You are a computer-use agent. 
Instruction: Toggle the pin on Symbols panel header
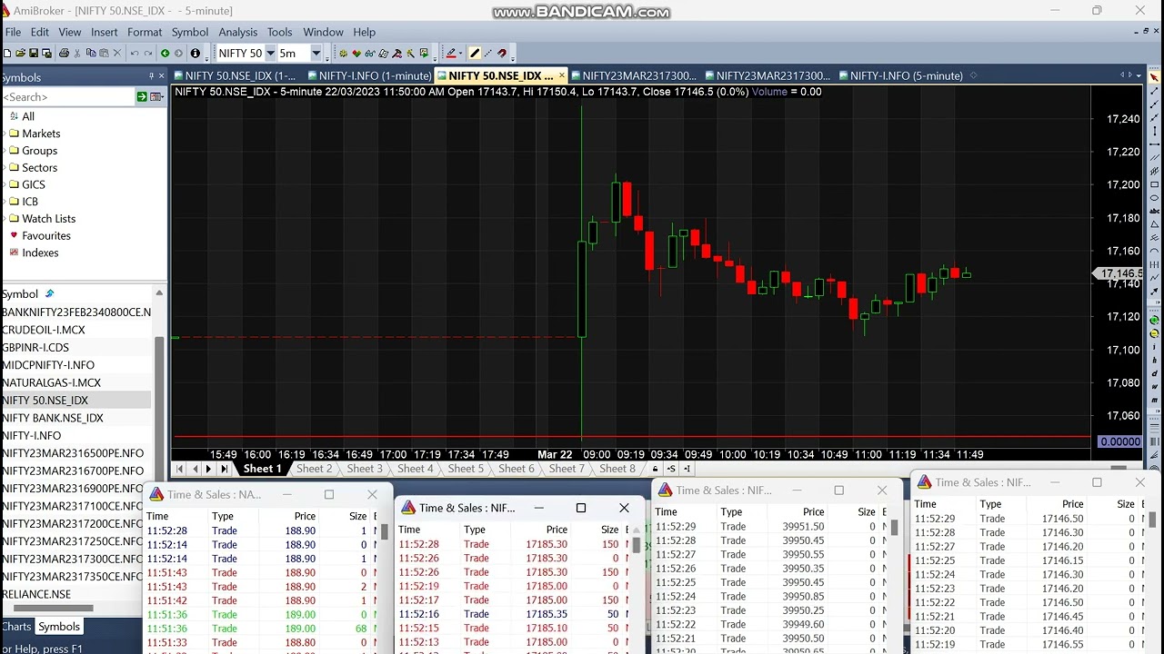151,76
